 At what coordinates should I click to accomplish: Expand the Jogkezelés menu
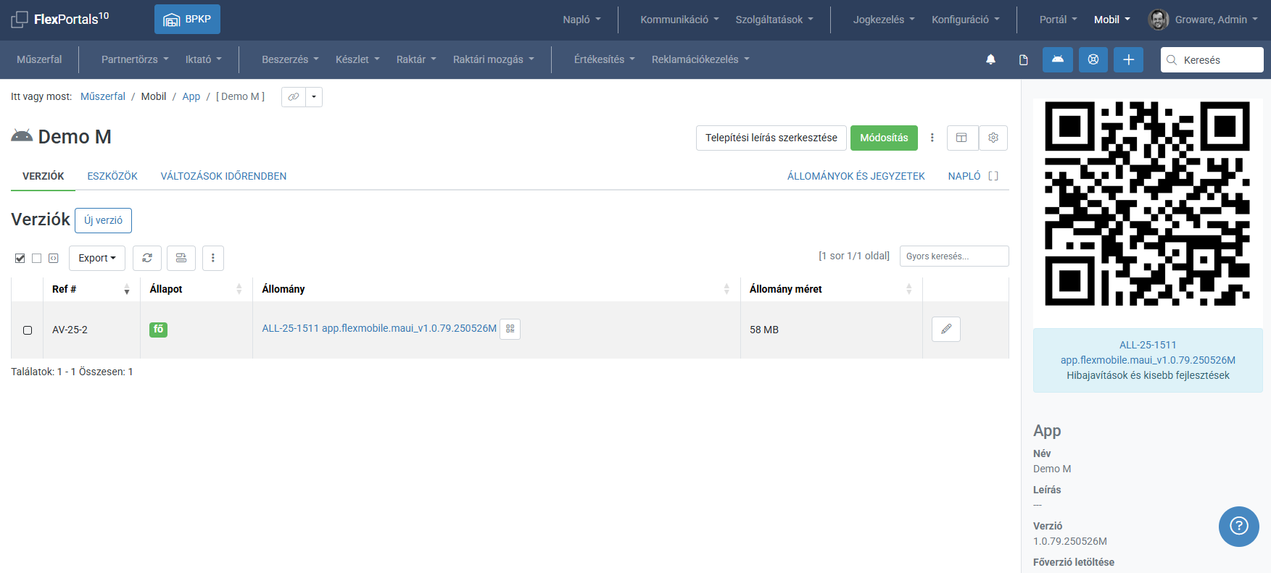[x=884, y=20]
